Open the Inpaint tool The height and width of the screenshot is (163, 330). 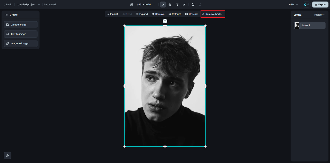pyautogui.click(x=112, y=14)
